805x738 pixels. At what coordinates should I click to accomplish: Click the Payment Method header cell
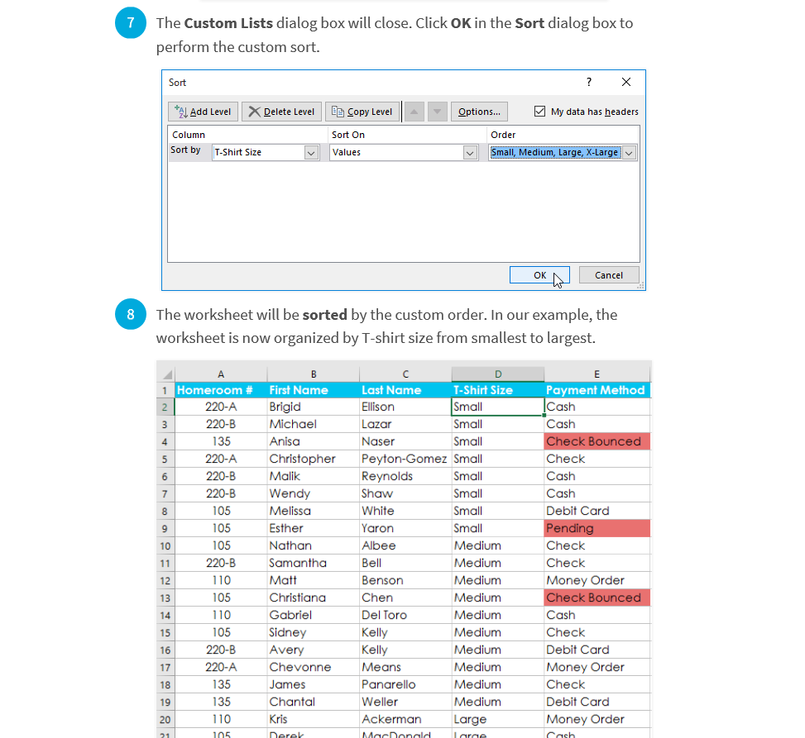pyautogui.click(x=597, y=390)
